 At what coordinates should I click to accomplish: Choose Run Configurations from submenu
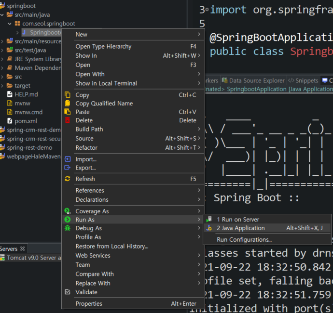point(267,239)
